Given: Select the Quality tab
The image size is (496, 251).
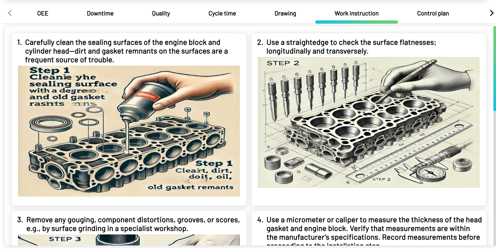Looking at the screenshot, I should coord(161,13).
